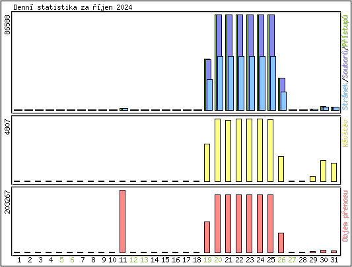The image size is (352, 267).
Task: Click the 'Objem přenosu' legend label
Action: [345, 216]
